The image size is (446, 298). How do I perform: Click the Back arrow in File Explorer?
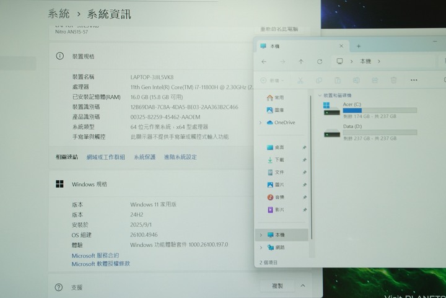pos(264,61)
